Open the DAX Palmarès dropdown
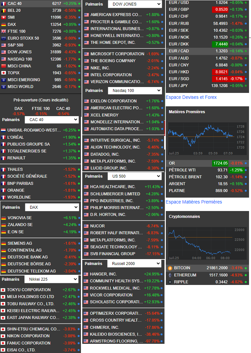251x353 pixels. (x=52, y=207)
